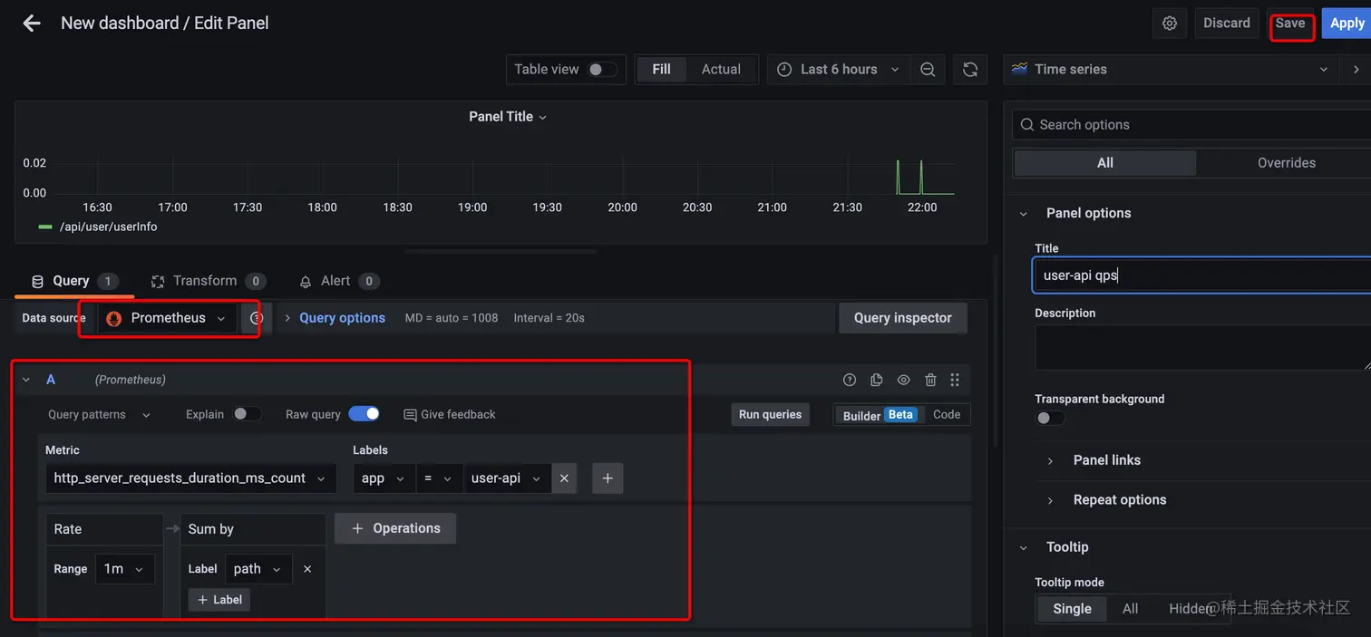The image size is (1371, 637).
Task: Open label value dropdown user-api
Action: pos(507,478)
